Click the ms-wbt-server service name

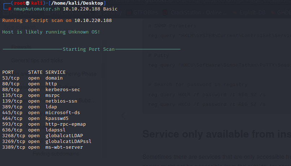click(x=64, y=147)
